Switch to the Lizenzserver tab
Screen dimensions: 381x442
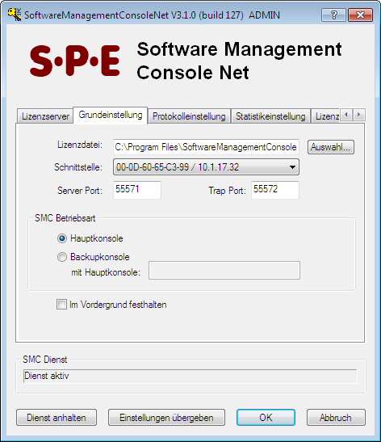pos(45,116)
